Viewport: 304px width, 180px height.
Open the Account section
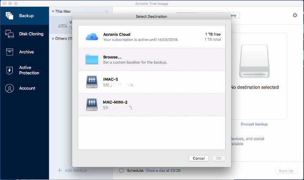coord(24,88)
